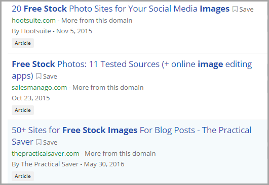This screenshot has width=269, height=185.
Task: Click the Article tag under Hootsuite result
Action: tap(23, 43)
